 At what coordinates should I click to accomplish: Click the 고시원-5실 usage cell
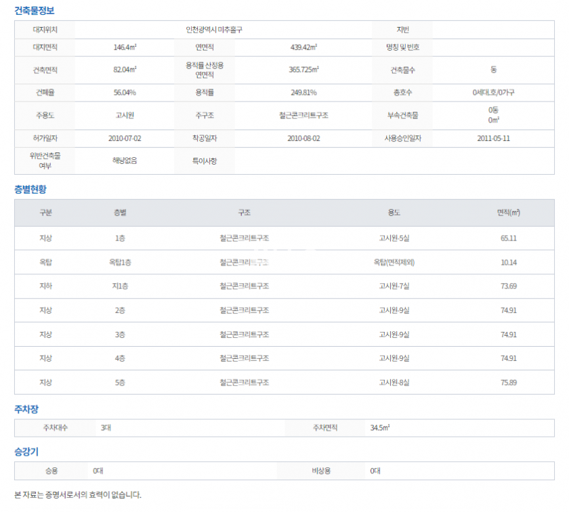[x=394, y=238]
